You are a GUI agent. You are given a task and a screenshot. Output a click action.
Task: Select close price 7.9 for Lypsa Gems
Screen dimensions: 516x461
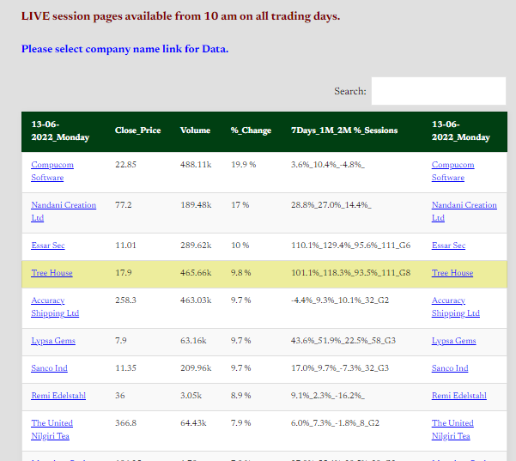(121, 341)
